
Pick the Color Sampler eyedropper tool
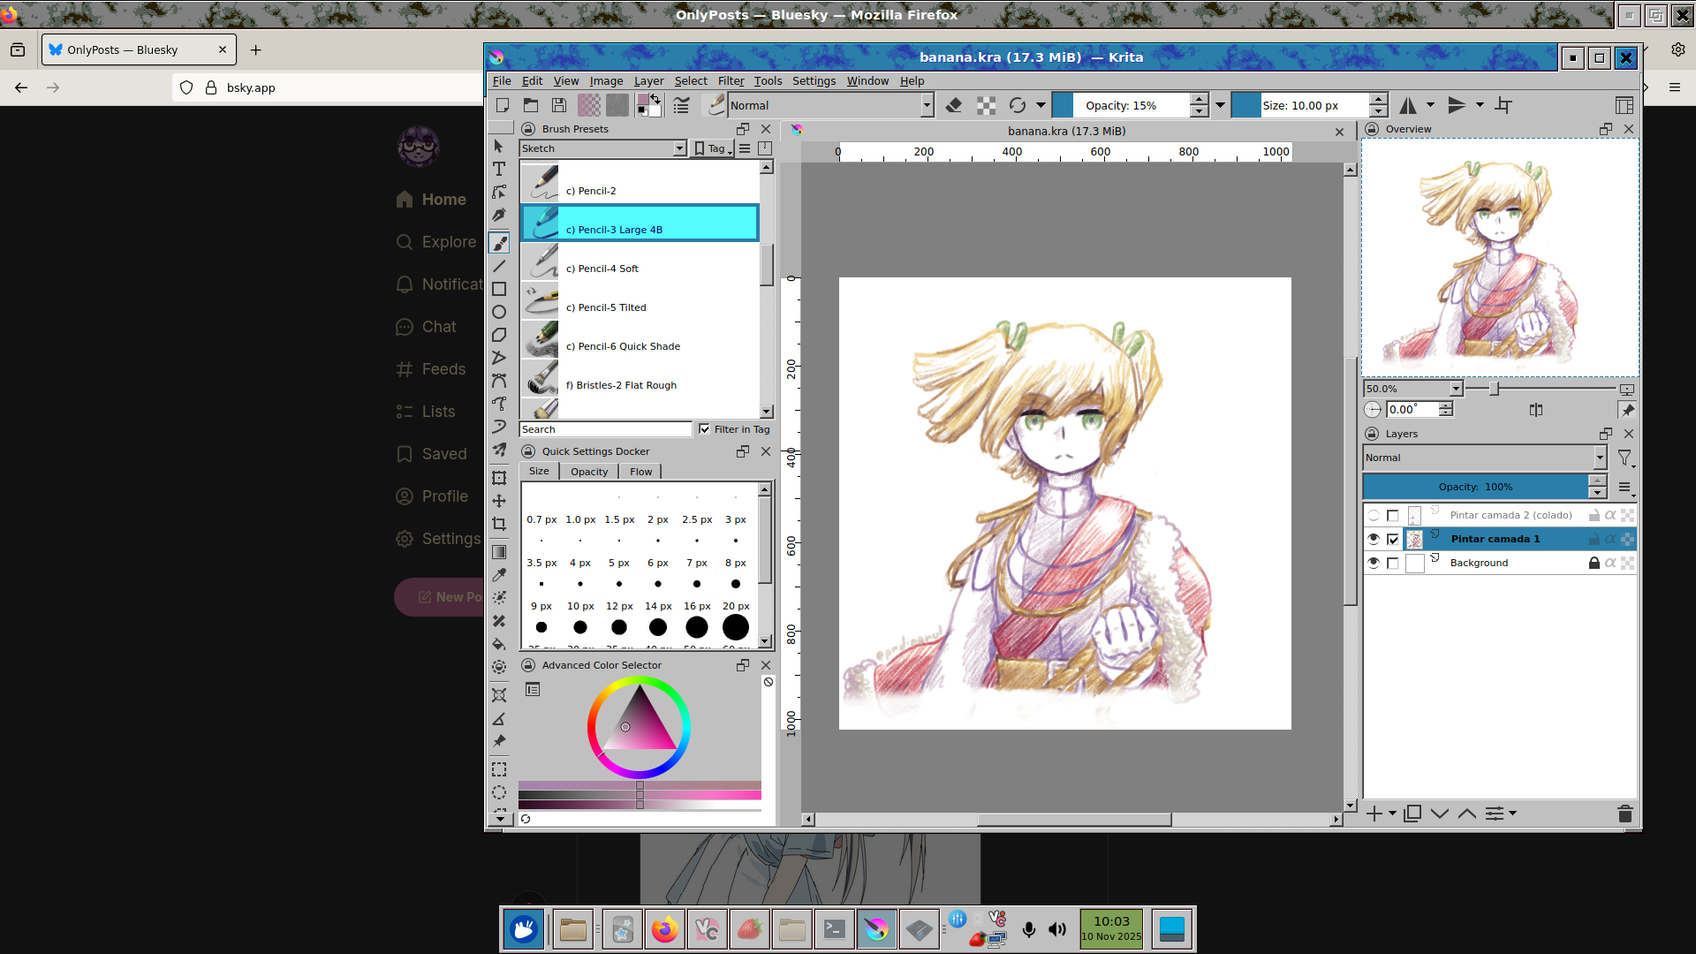[499, 575]
